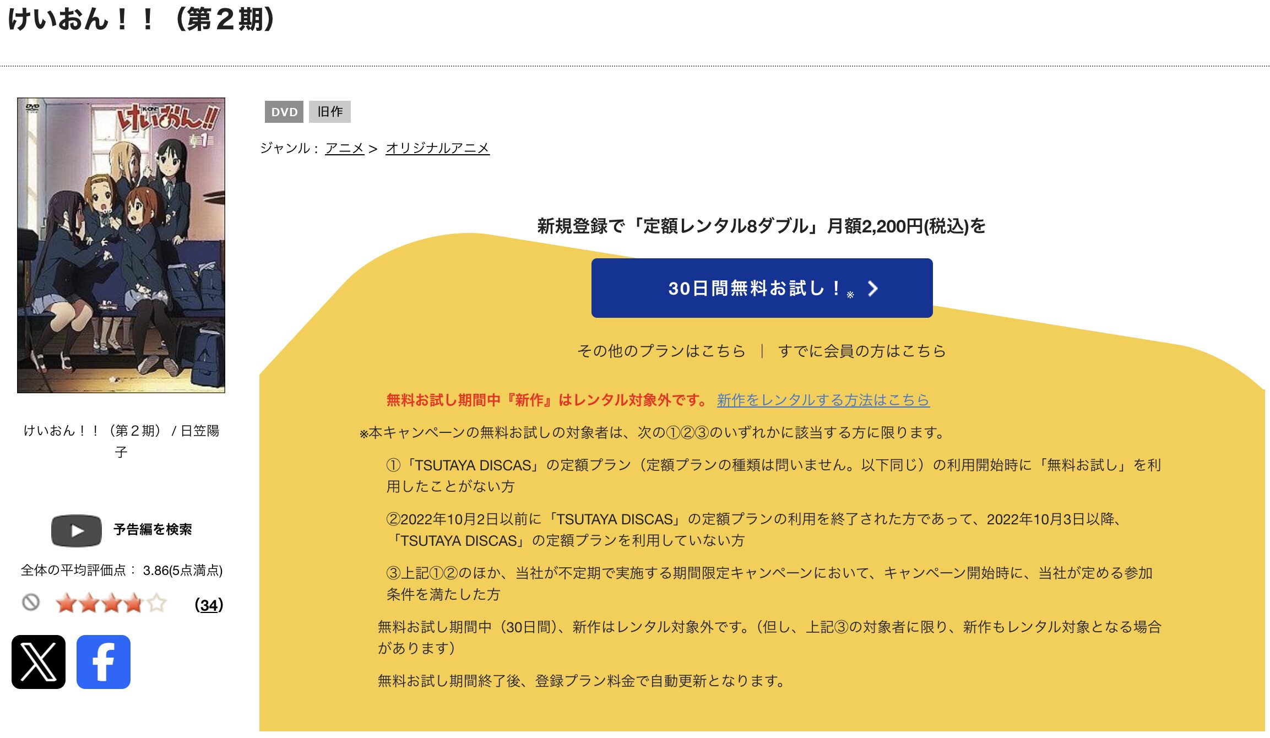Image resolution: width=1270 pixels, height=738 pixels.
Task: Click the prohibition icon next to the stars
Action: (x=31, y=604)
